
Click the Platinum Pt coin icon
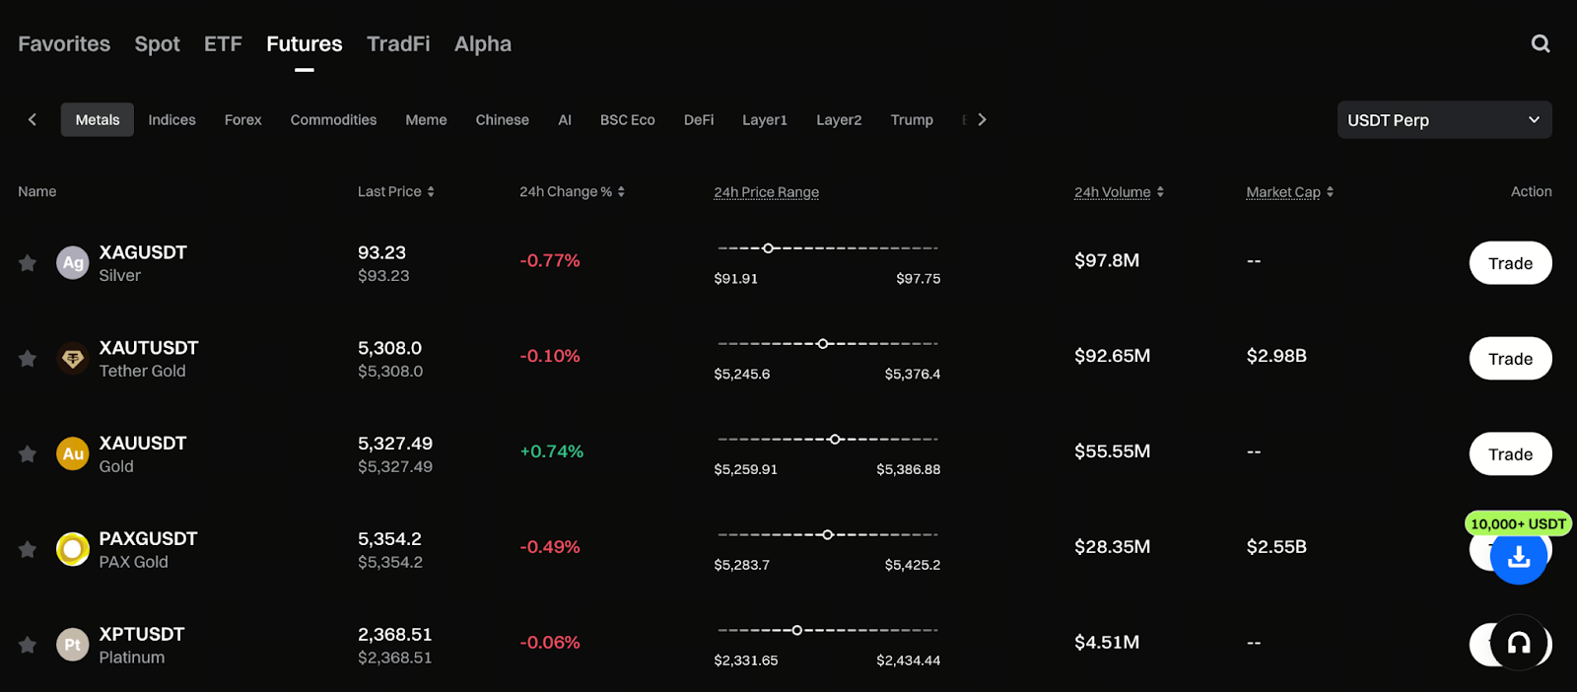tap(73, 645)
